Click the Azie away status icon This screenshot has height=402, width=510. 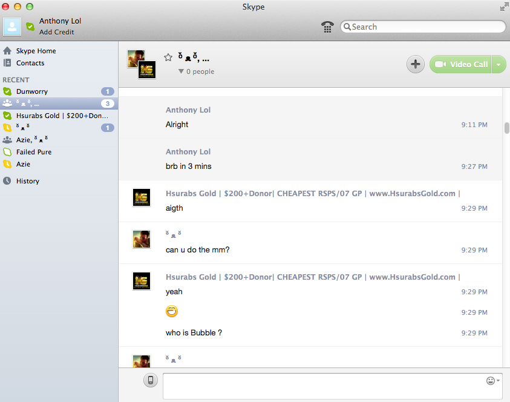[7, 164]
